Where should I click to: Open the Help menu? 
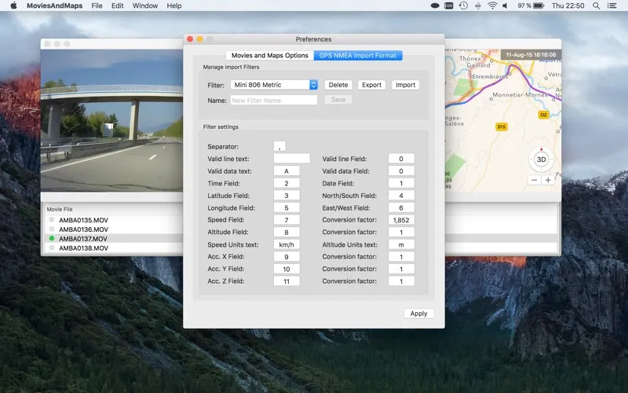pos(173,6)
